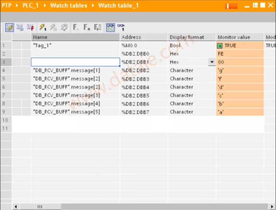Click the 'b' monitor value cell
The width and height of the screenshot is (276, 210).
point(240,104)
